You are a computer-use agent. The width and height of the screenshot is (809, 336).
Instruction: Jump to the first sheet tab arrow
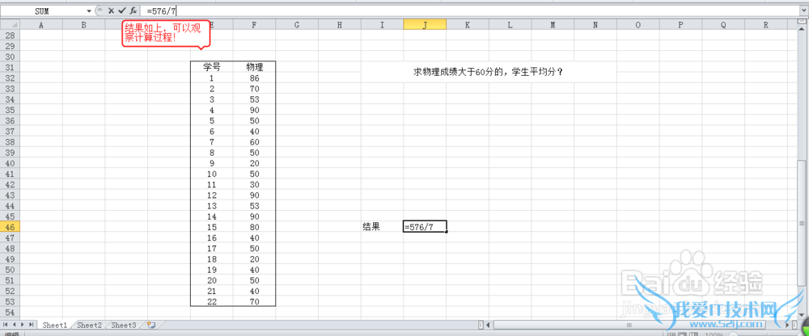tap(5, 325)
